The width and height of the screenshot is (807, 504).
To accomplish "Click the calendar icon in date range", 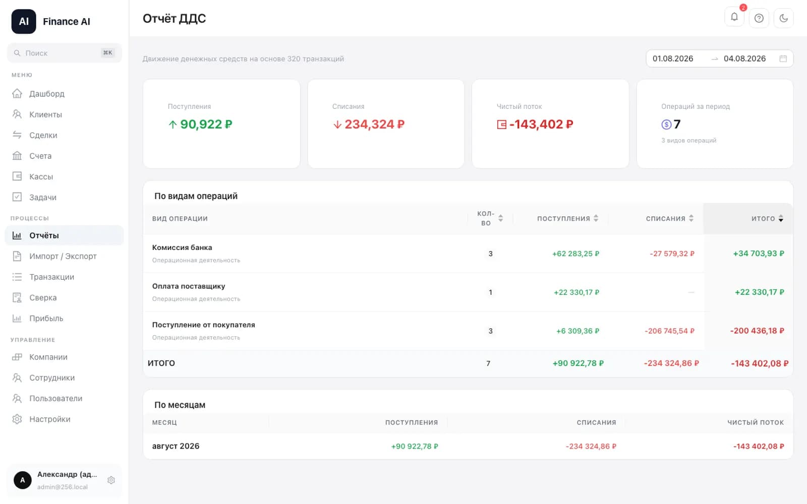I will click(x=783, y=58).
